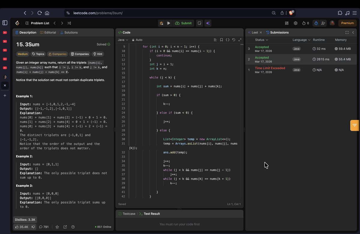Screen dimensions: 360x234
Task: Like the problem with 35.4K thumbs up
Action: pos(22,227)
